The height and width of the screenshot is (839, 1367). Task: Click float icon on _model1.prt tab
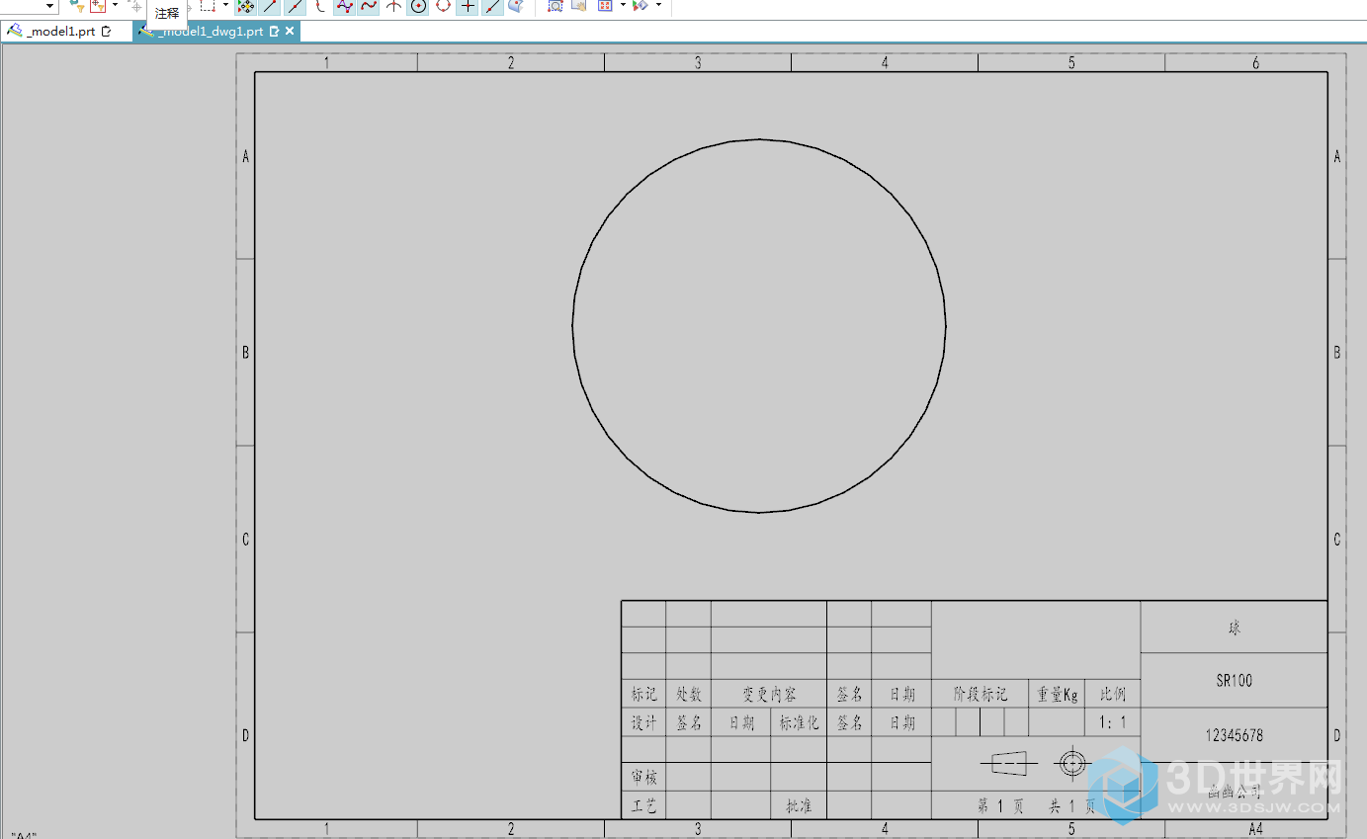click(x=106, y=32)
